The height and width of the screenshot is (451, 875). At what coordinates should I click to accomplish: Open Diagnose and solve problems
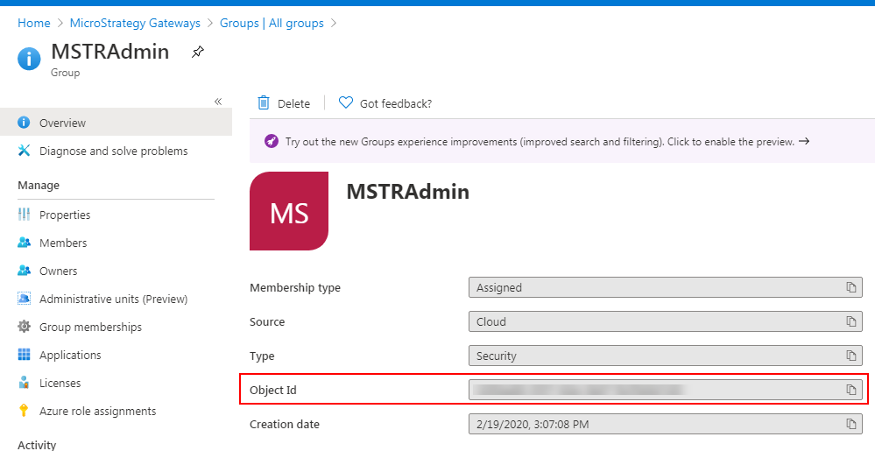coord(113,151)
